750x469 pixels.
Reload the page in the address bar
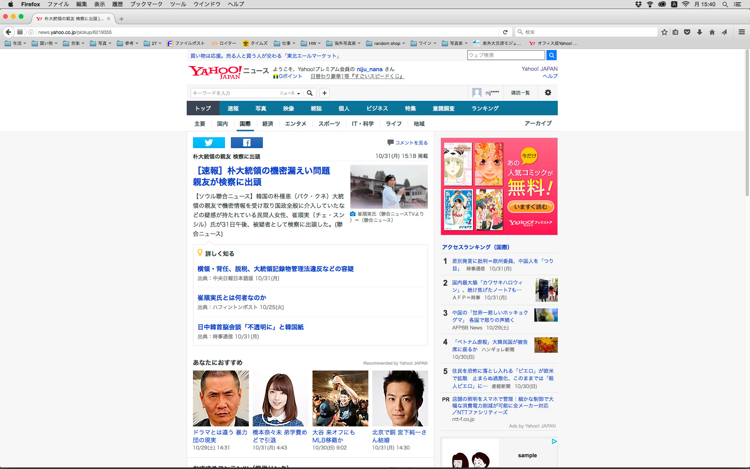coord(505,32)
